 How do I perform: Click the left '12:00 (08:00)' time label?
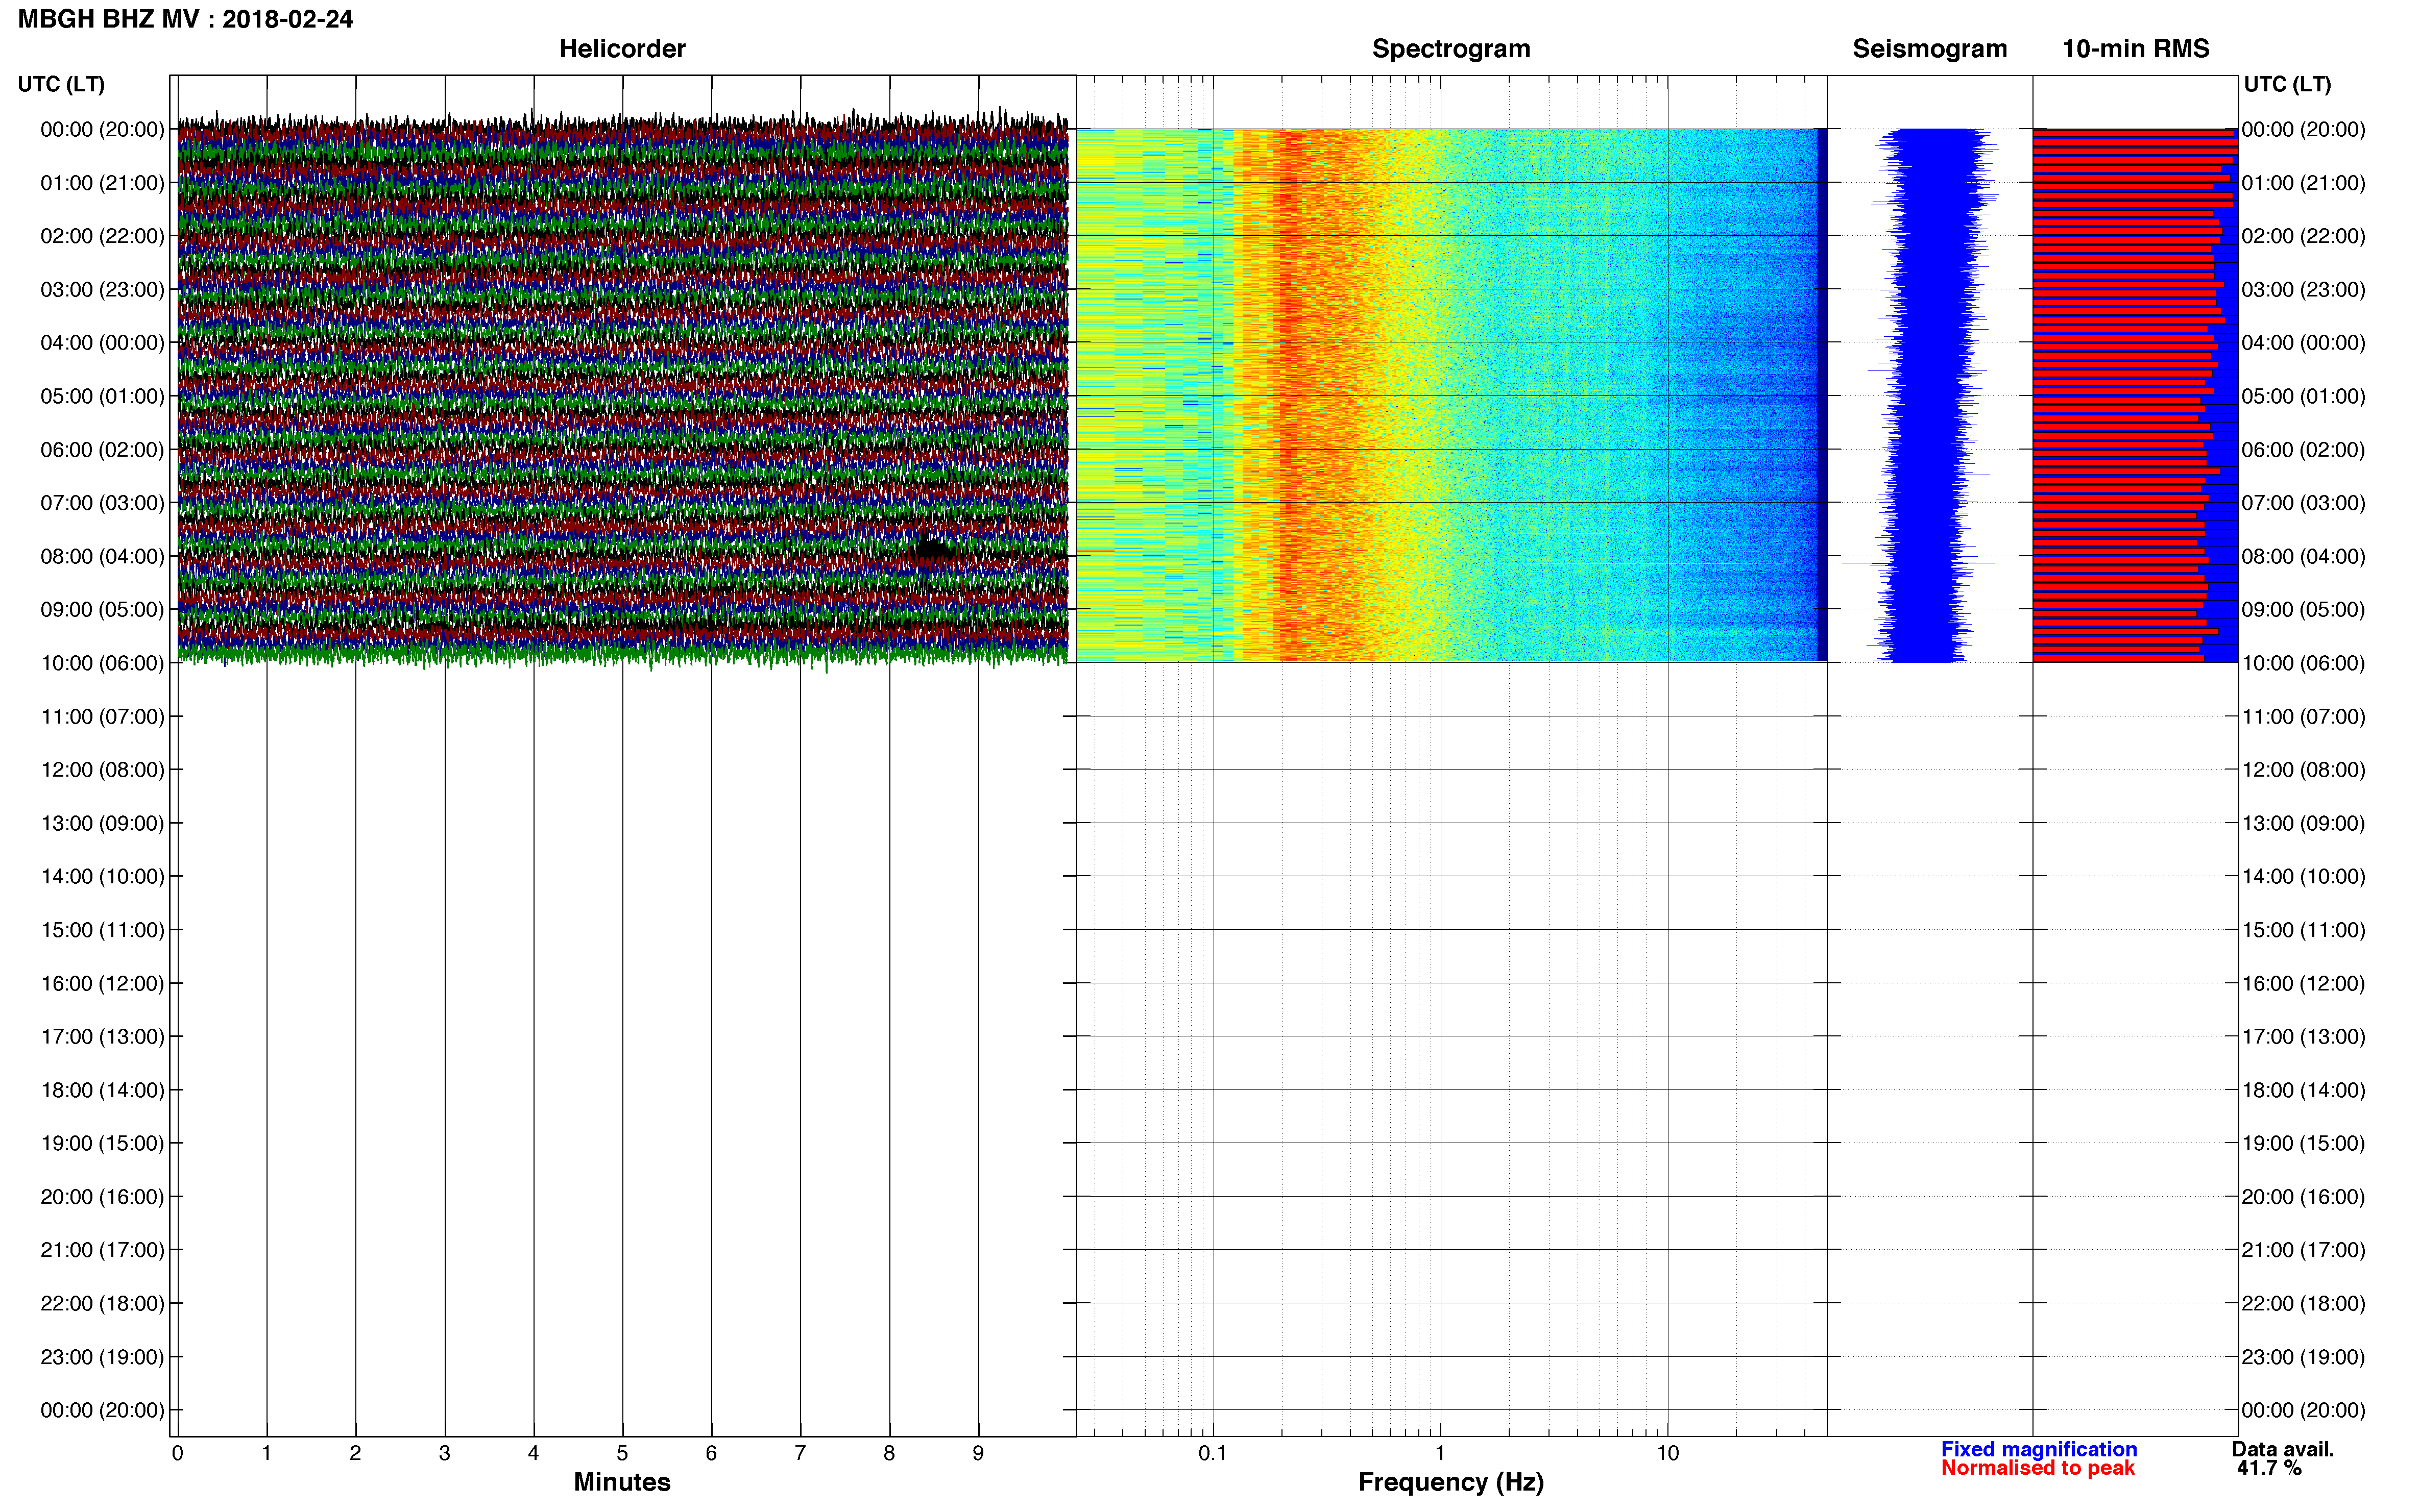[102, 770]
